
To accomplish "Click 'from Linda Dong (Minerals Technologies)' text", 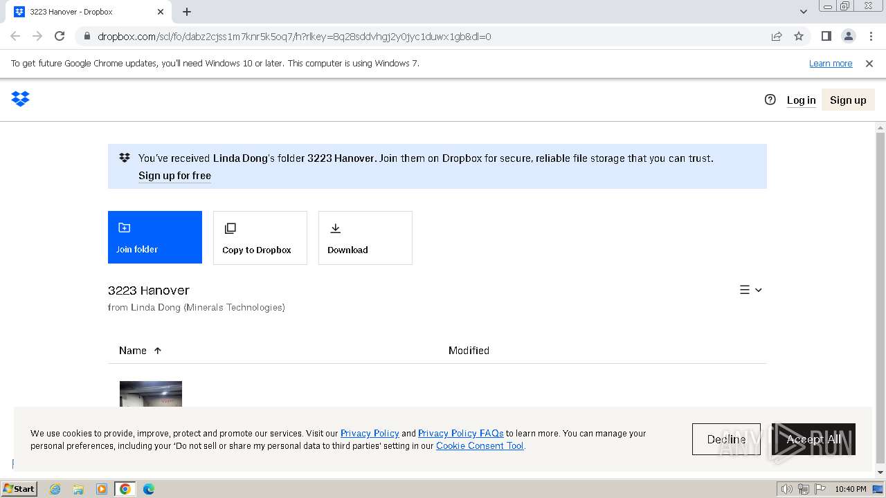I will click(197, 308).
